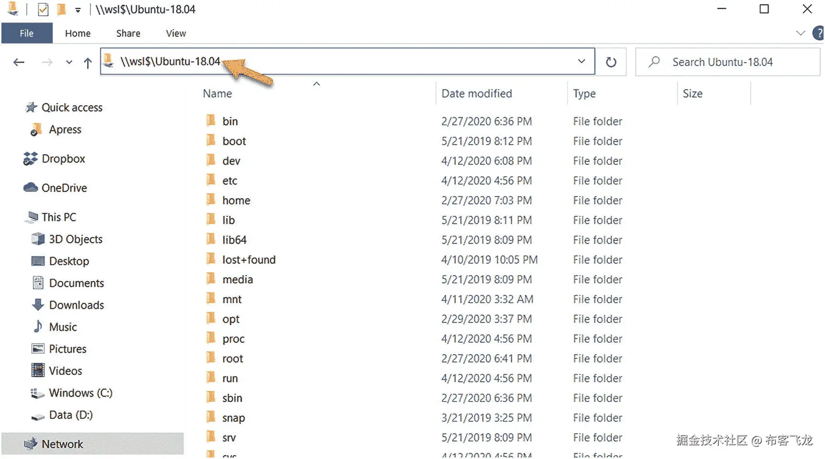
Task: Open the Customize Quick Access Toolbar dropdown
Action: 78,10
